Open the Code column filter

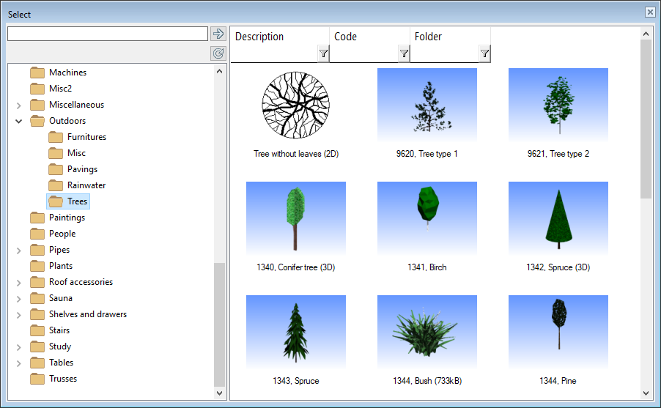coord(404,53)
